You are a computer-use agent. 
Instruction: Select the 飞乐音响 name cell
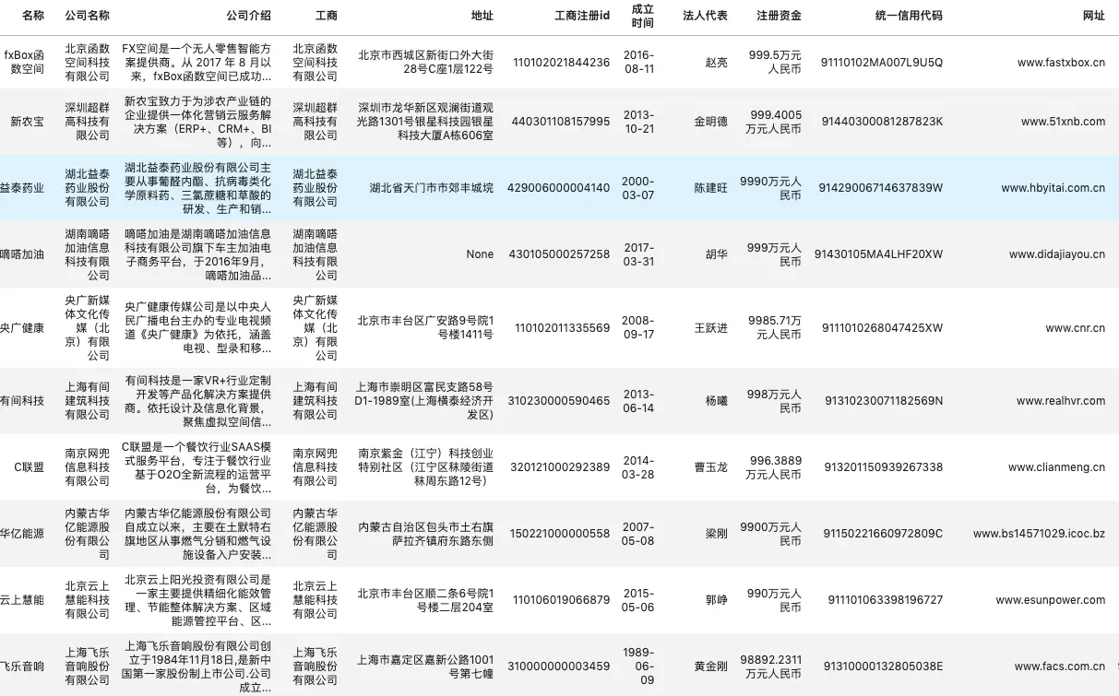(x=22, y=667)
